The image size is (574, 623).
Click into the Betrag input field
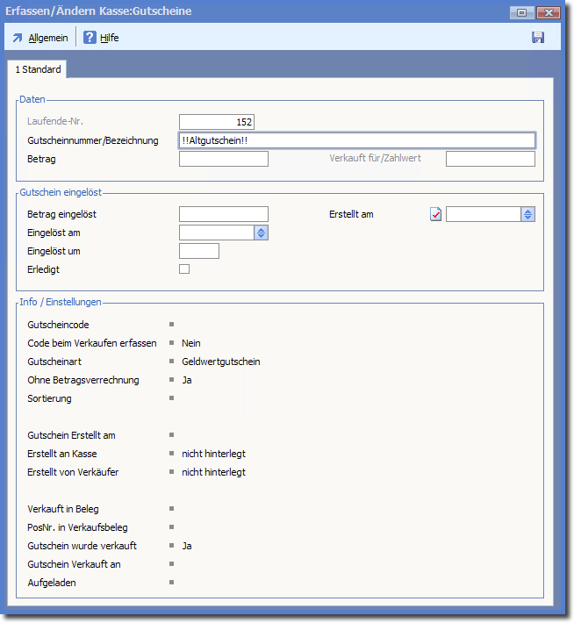(223, 159)
